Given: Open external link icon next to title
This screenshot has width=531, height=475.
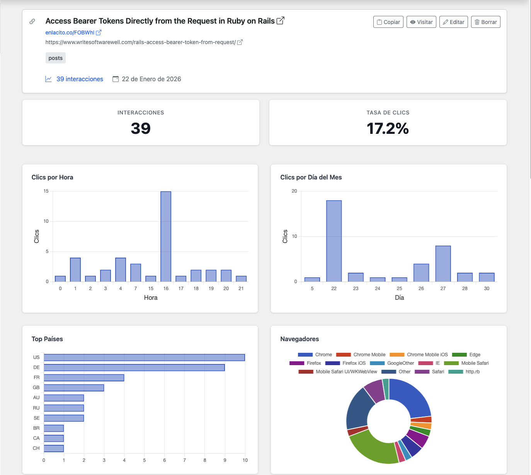Looking at the screenshot, I should click(x=281, y=21).
